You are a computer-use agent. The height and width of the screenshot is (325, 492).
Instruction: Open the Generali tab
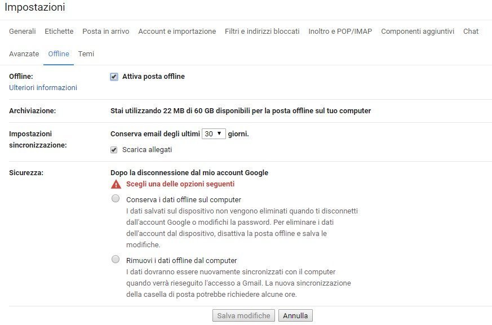[x=23, y=32]
